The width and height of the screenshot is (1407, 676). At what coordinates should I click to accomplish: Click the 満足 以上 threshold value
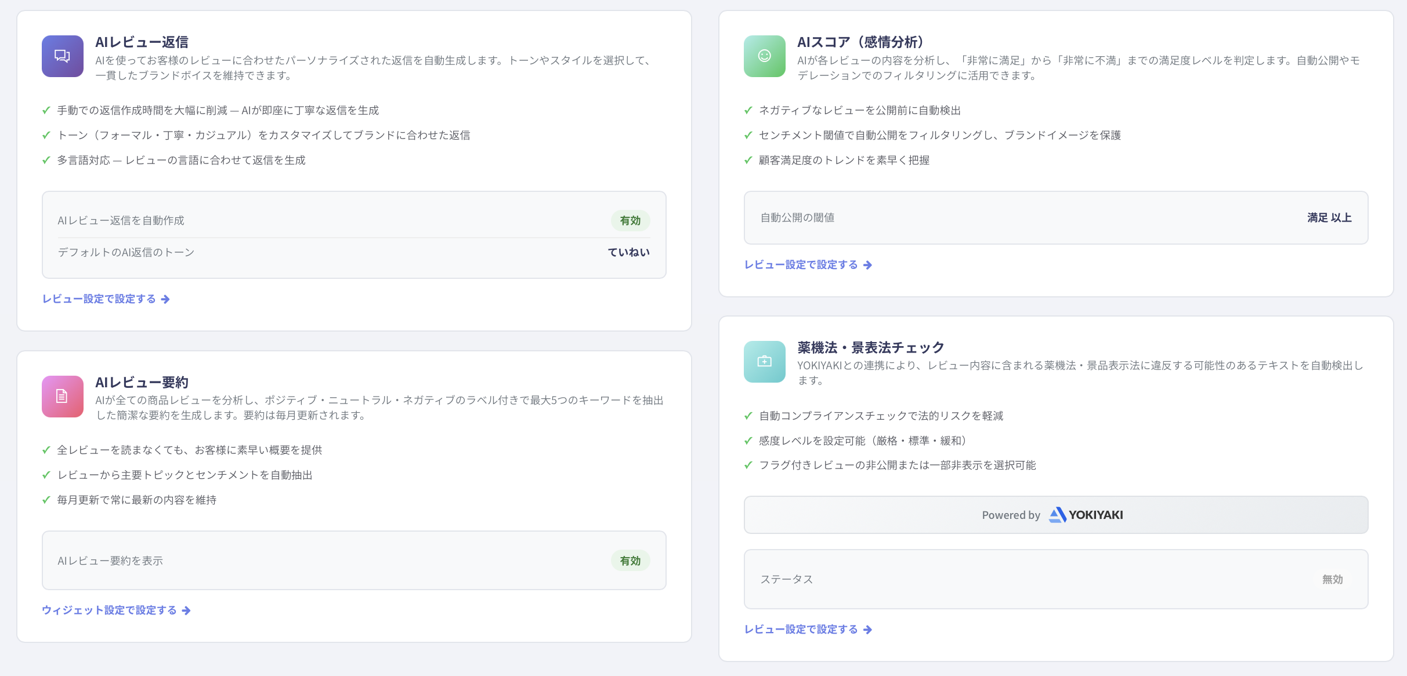point(1329,217)
